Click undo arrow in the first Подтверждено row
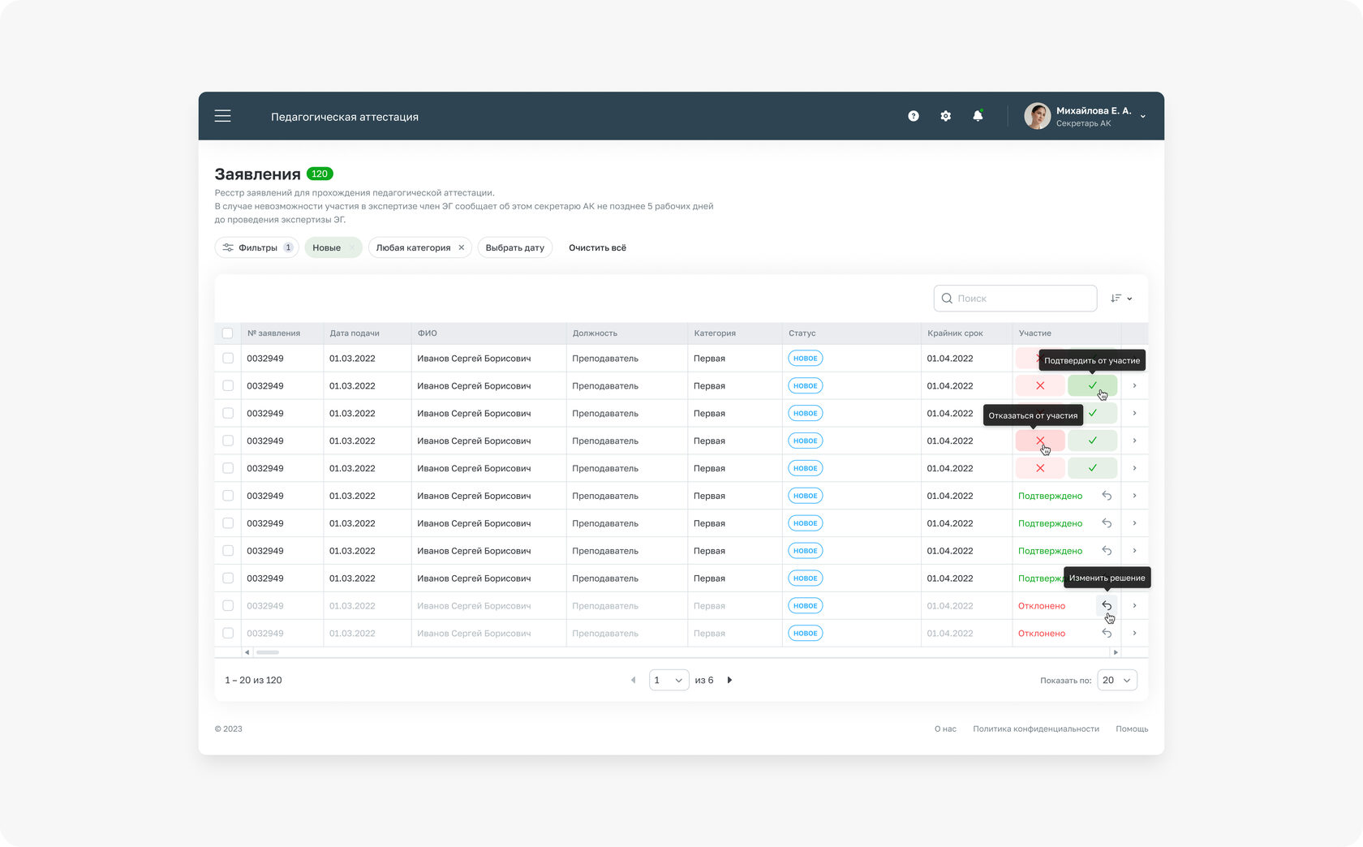1363x847 pixels. click(x=1107, y=496)
